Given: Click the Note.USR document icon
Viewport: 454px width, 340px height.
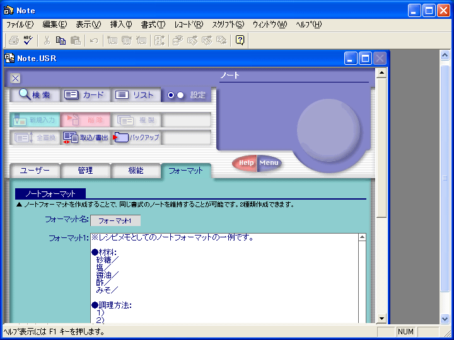Looking at the screenshot, I should [9, 59].
